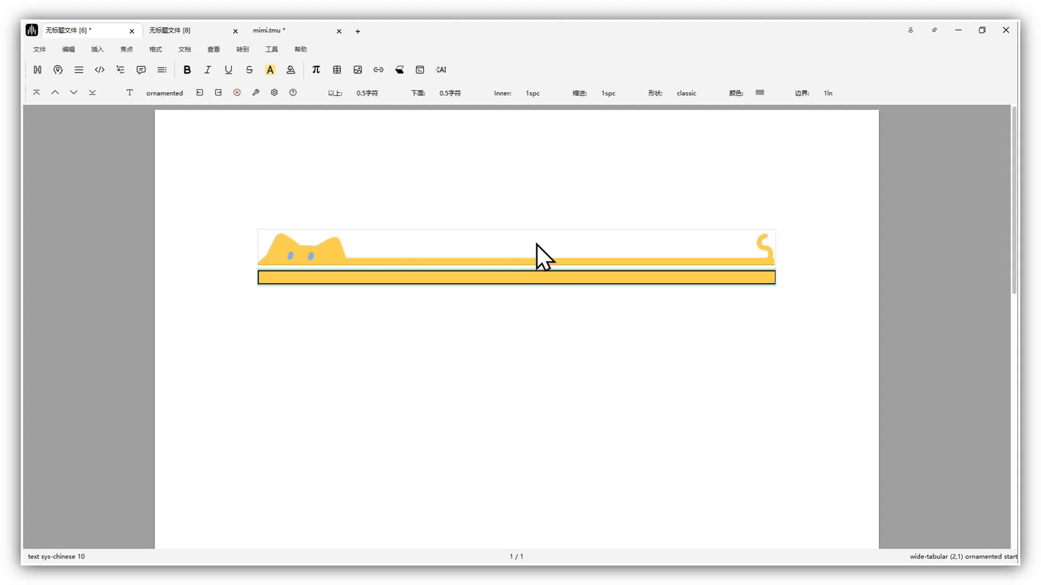
Task: Open the AI assistant tool
Action: coord(441,70)
